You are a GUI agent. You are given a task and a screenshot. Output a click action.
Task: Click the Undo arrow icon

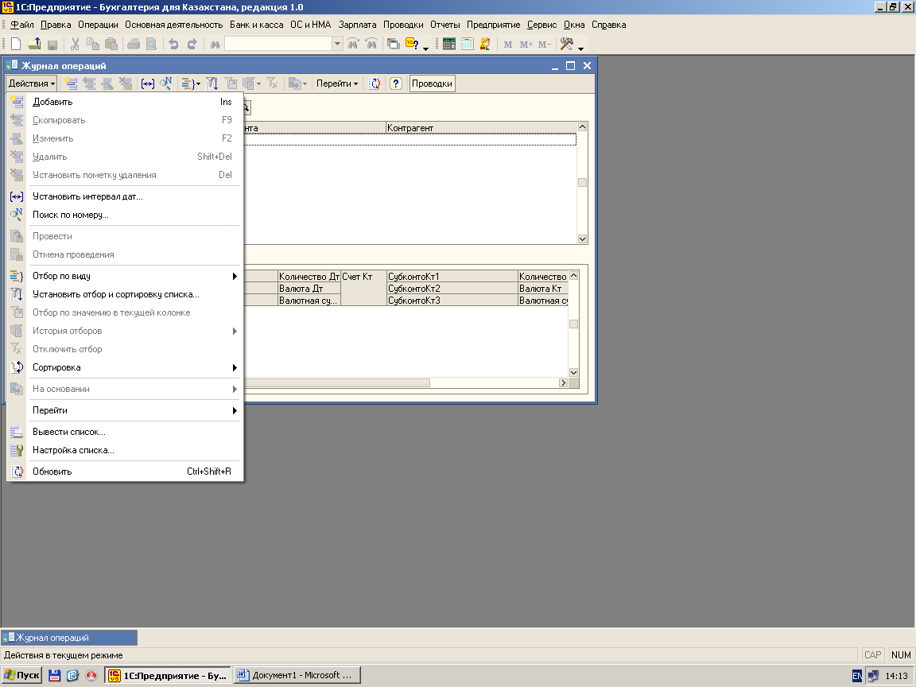click(173, 44)
